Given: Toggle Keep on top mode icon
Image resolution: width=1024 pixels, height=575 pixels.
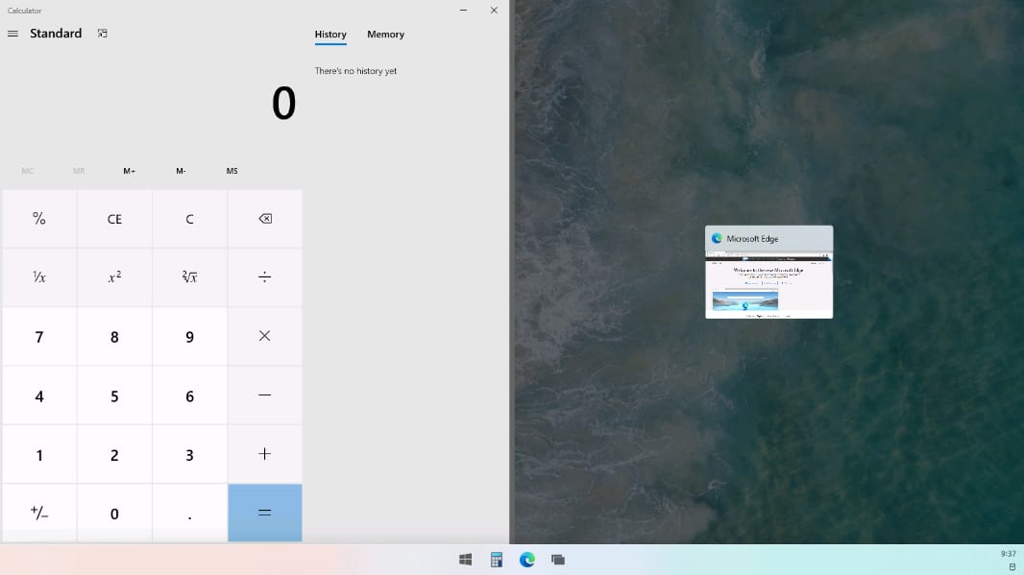Looking at the screenshot, I should 103,34.
